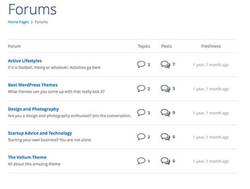Screen dimensions: 250x189
Task: Click description 'Are you a design and photography enthusiast?'
Action: [x=70, y=116]
